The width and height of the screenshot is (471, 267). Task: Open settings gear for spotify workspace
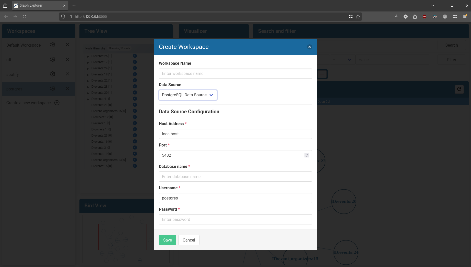click(53, 74)
